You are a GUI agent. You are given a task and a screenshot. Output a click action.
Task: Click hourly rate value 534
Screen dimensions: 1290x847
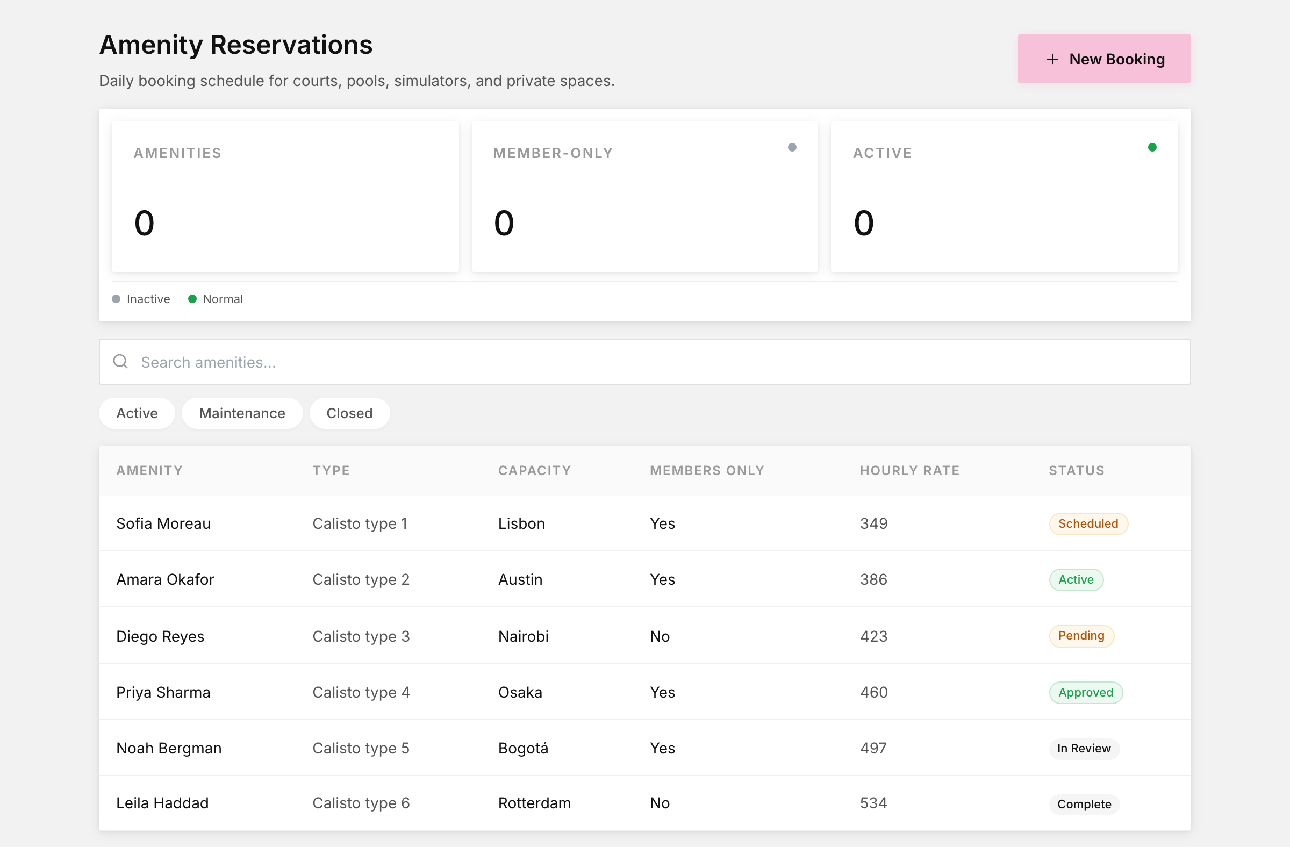[x=873, y=803]
